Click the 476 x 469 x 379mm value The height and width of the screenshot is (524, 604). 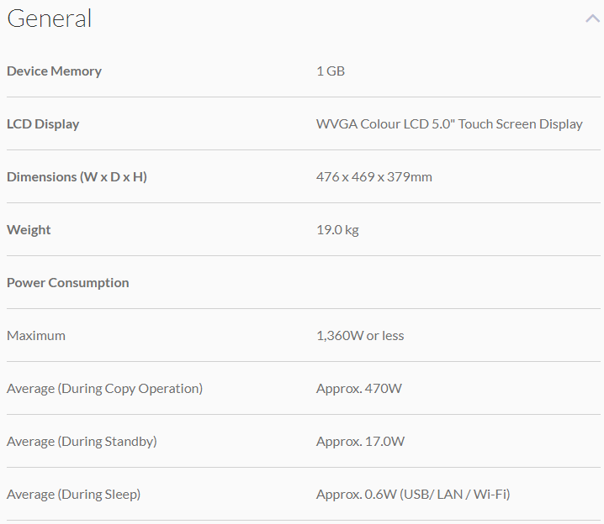pyautogui.click(x=374, y=177)
